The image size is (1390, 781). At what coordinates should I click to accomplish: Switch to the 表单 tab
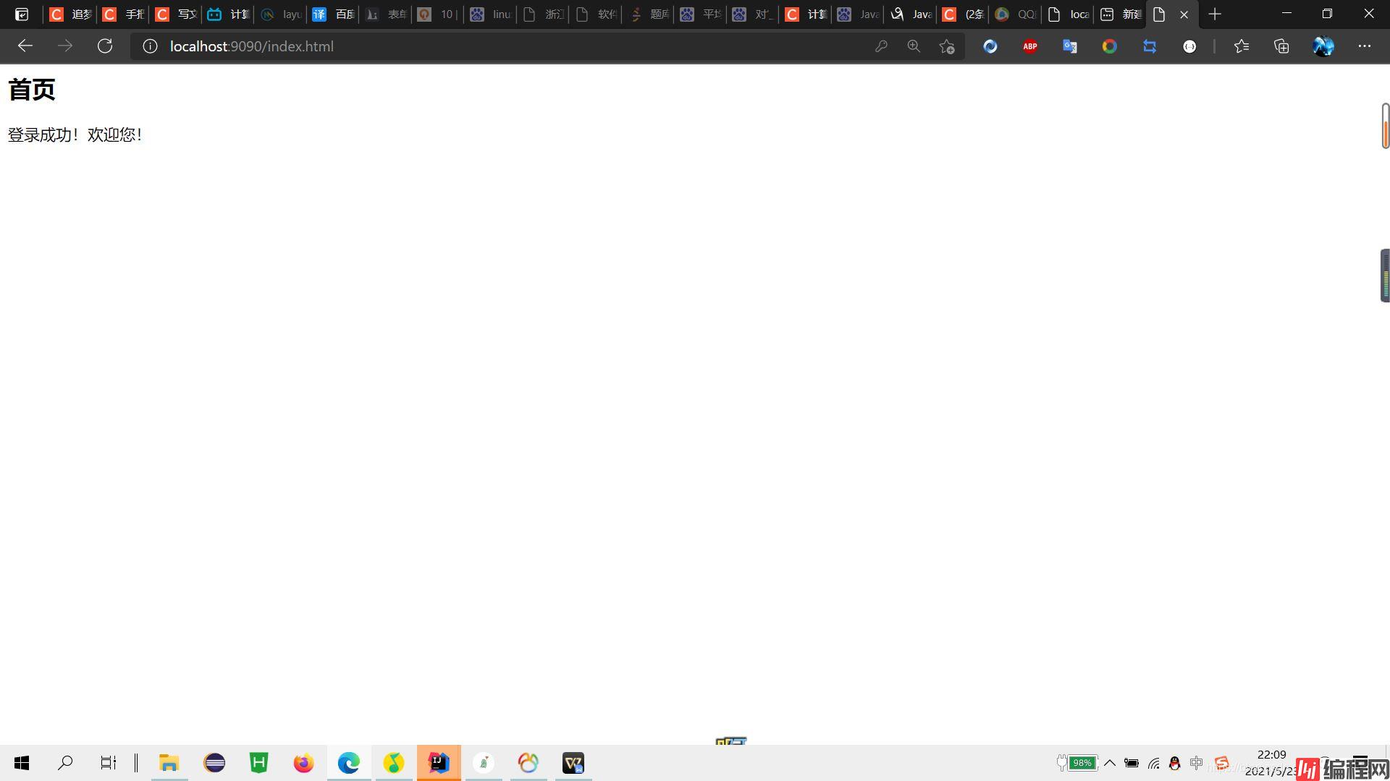tap(386, 14)
